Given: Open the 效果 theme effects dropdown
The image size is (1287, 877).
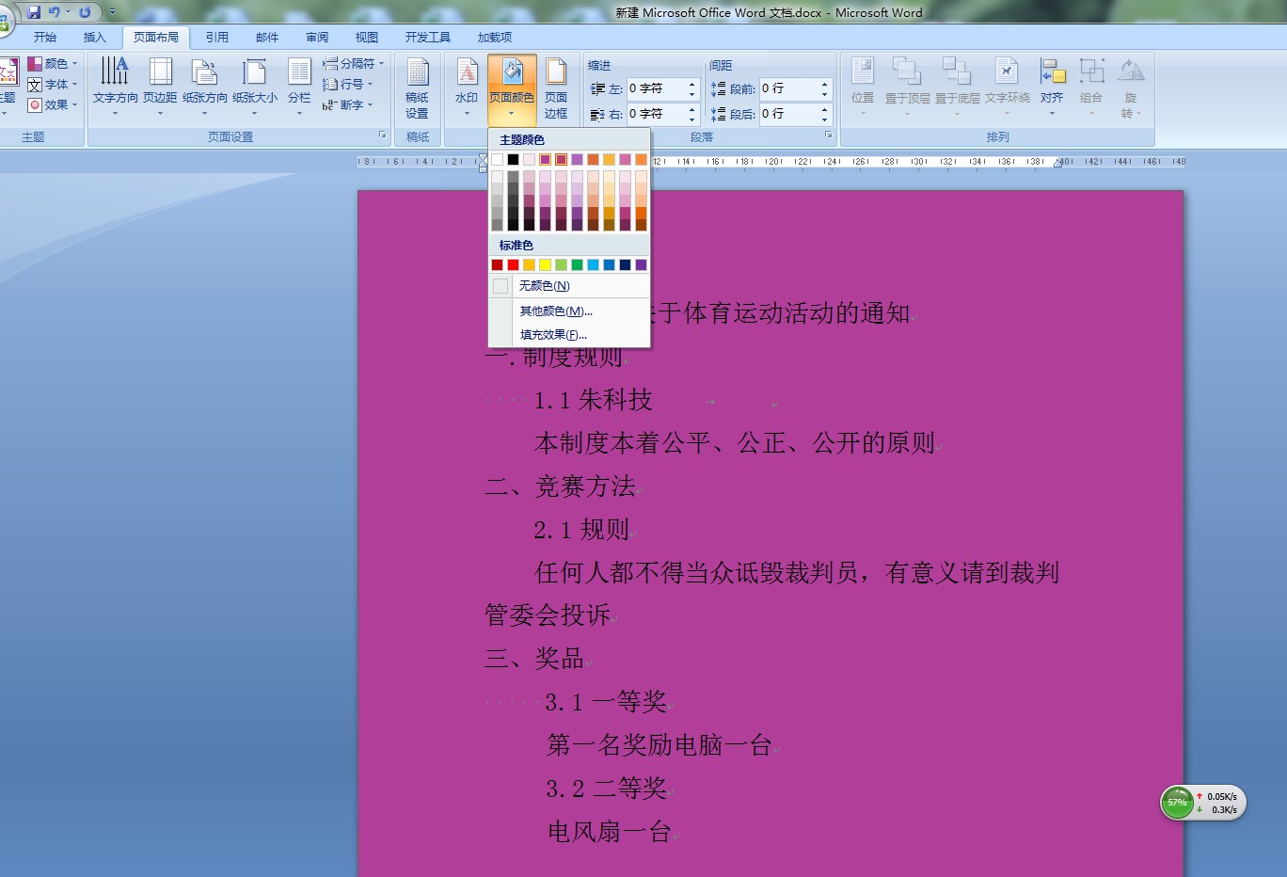Looking at the screenshot, I should [x=53, y=105].
